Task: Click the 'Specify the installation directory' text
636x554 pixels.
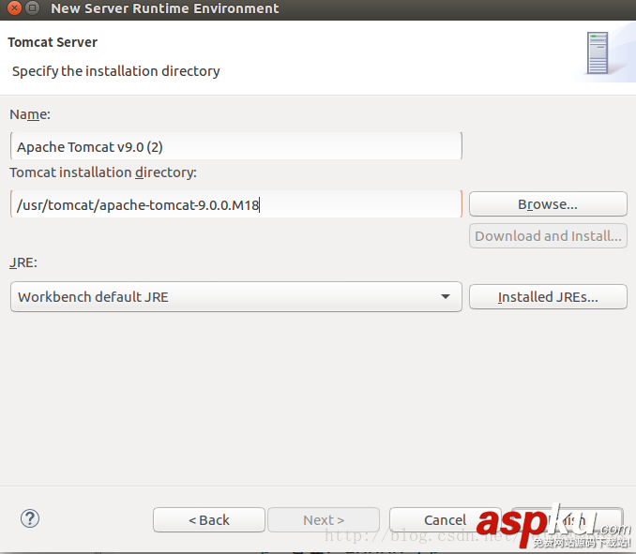Action: [x=116, y=71]
